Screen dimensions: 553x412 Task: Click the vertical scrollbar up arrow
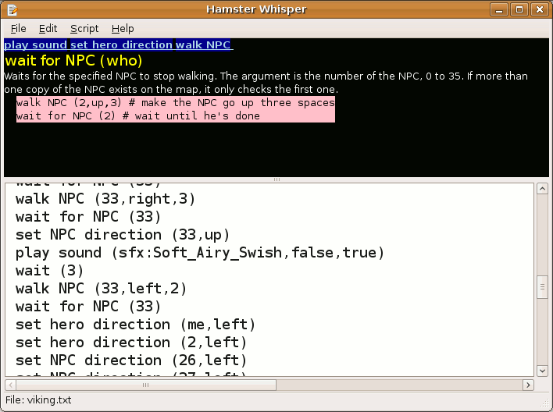[x=542, y=189]
